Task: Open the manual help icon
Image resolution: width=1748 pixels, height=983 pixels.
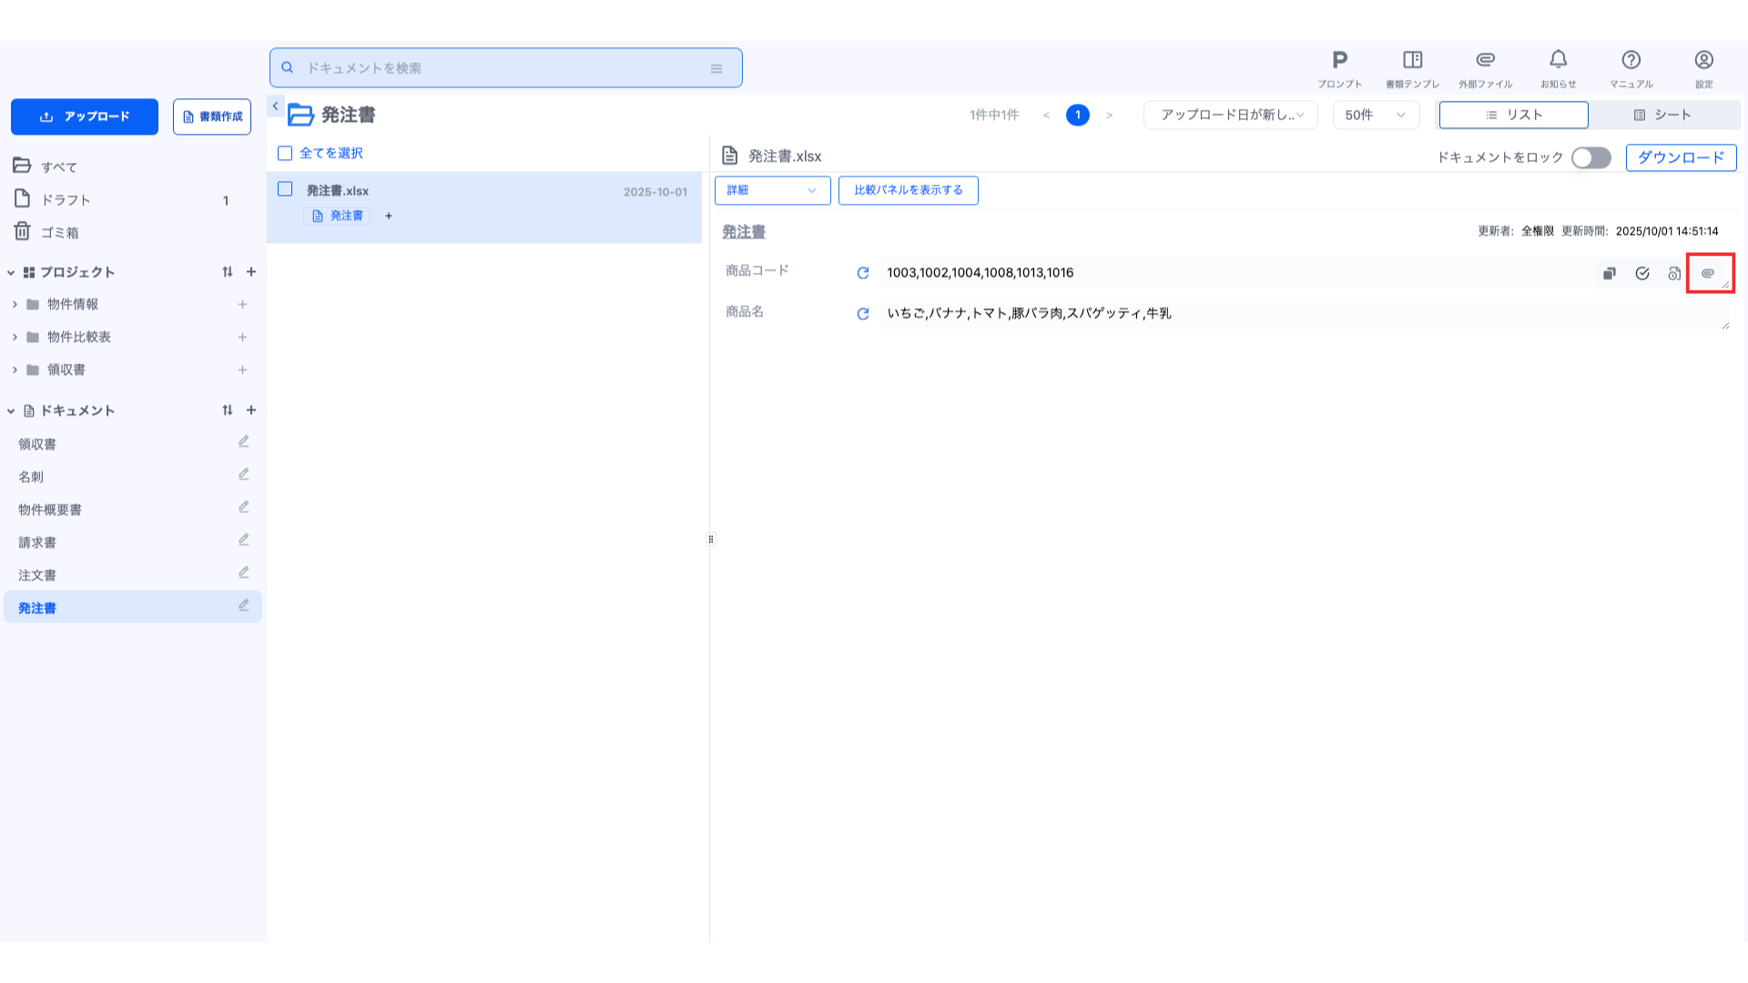Action: coord(1631,61)
